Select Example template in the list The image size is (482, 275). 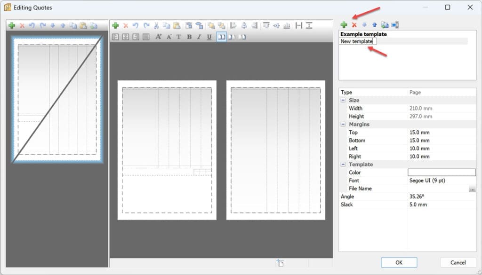[x=363, y=34]
